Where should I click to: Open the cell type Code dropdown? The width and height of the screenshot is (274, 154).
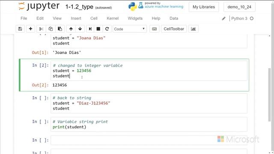[x=130, y=29]
